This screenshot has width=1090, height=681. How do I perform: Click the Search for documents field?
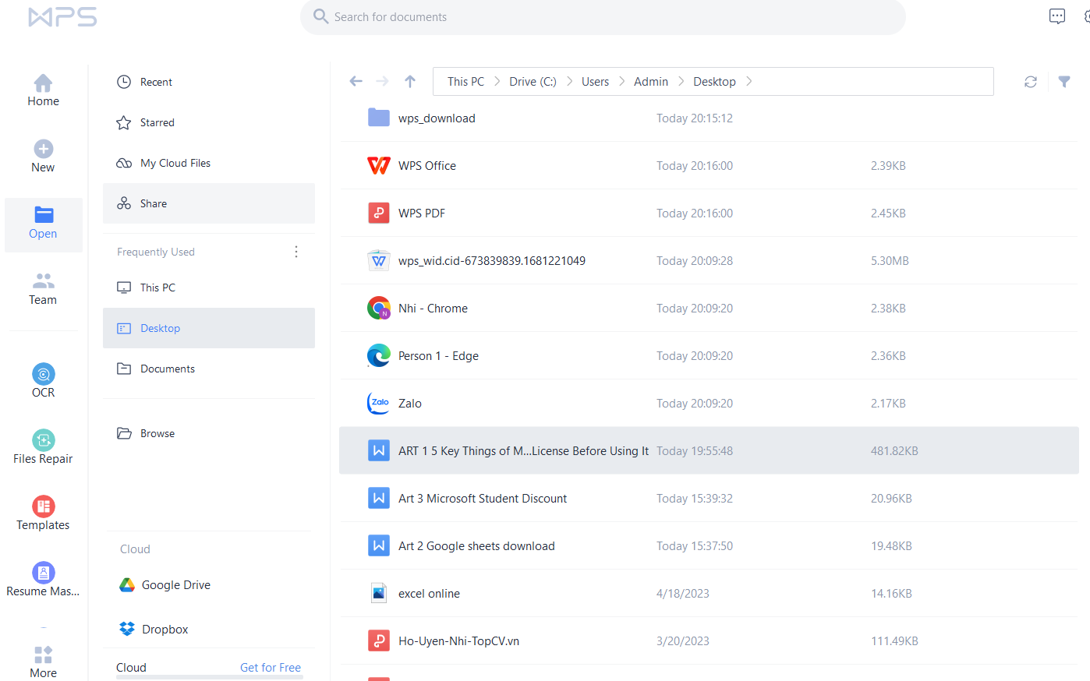pyautogui.click(x=603, y=17)
